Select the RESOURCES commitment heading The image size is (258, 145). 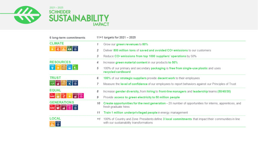pyautogui.click(x=60, y=62)
